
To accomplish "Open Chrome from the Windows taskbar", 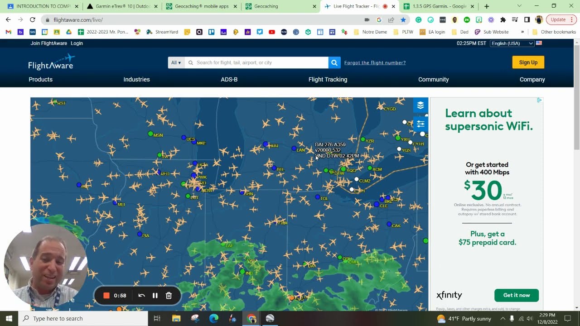I will [251, 318].
